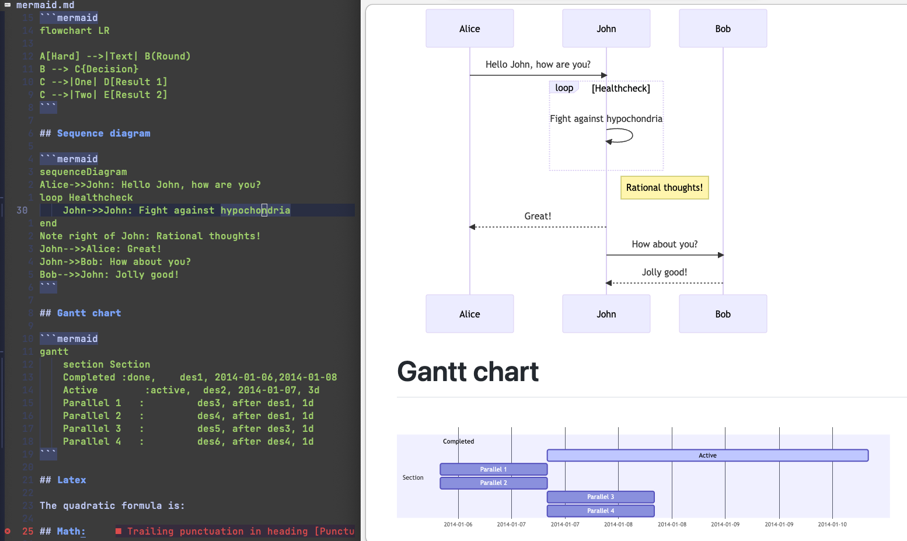This screenshot has width=907, height=541.
Task: Click the 'Jolly good!' message label
Action: [665, 272]
